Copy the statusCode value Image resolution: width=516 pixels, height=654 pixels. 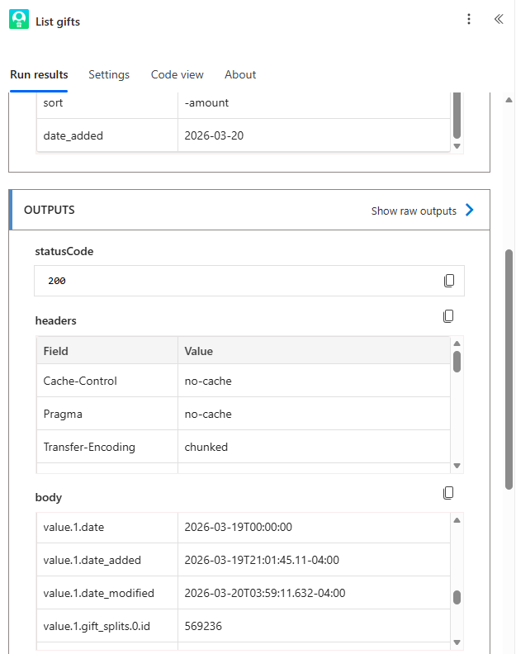(x=449, y=281)
